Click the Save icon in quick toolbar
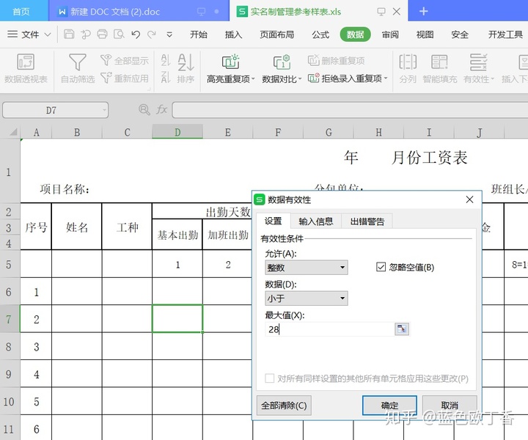Viewport: 528px width, 440px height. point(69,34)
